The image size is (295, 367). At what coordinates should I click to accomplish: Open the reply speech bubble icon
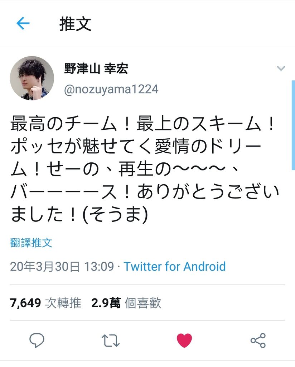37,340
